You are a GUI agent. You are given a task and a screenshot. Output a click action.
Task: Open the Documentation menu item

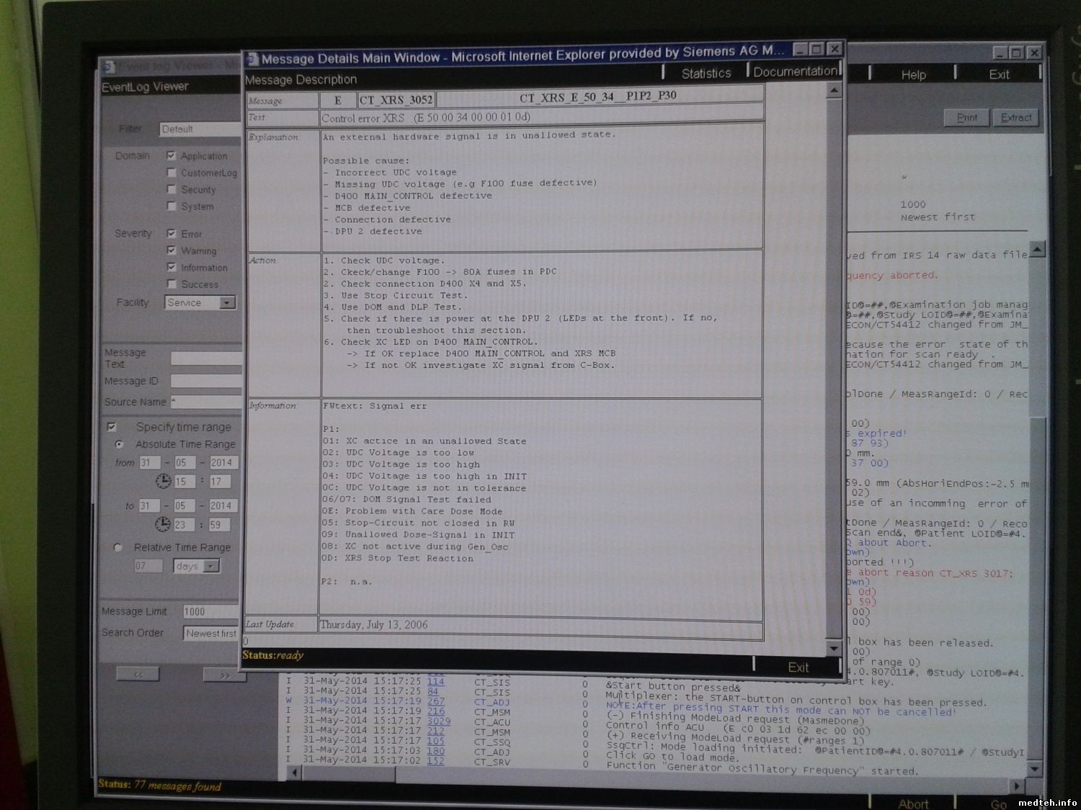coord(794,72)
